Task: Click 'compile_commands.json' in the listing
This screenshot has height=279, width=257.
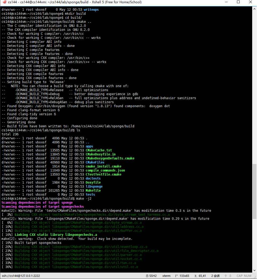Action: point(105,170)
